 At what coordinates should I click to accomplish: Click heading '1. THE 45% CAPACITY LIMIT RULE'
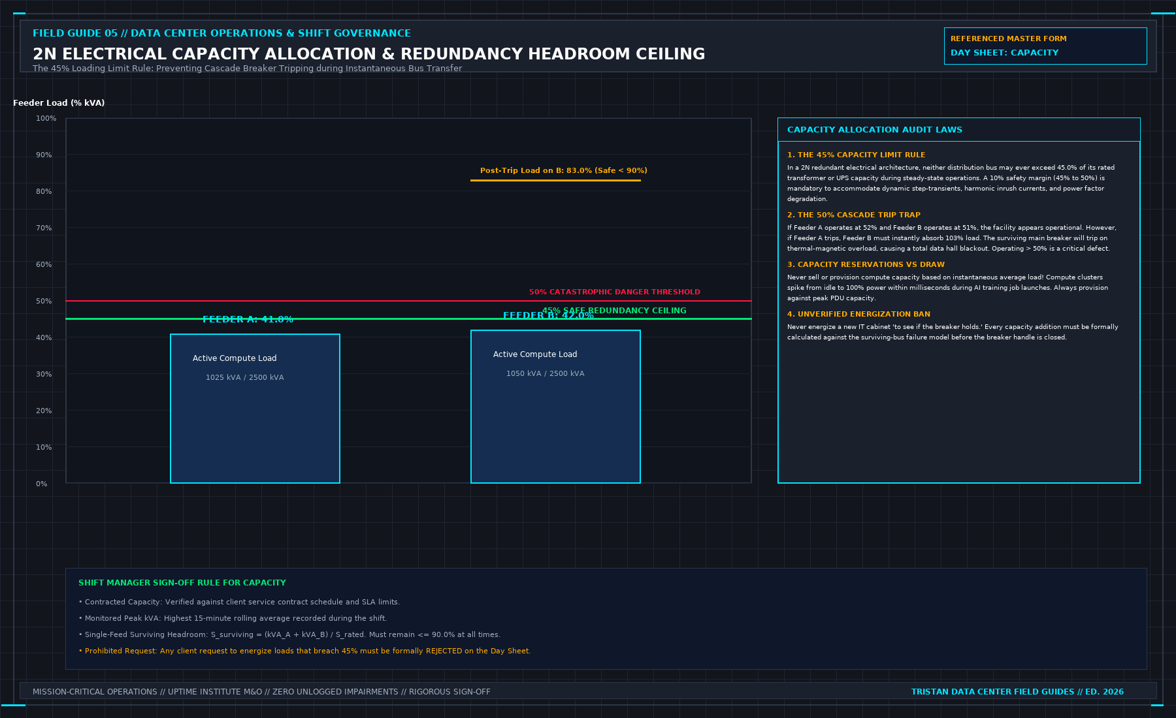tap(857, 155)
